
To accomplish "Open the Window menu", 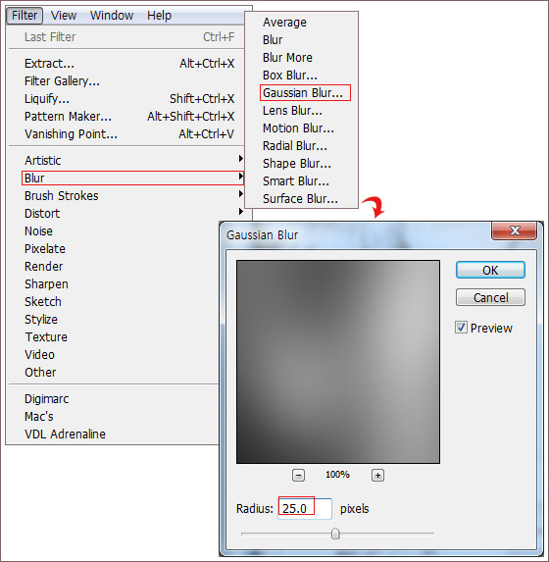I will [x=112, y=16].
